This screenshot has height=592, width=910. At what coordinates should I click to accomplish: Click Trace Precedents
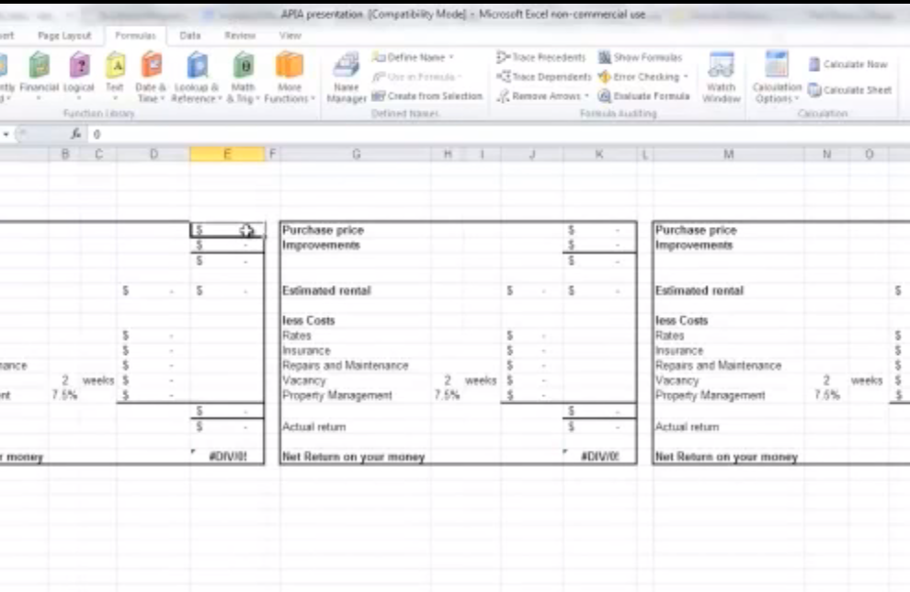click(x=540, y=57)
